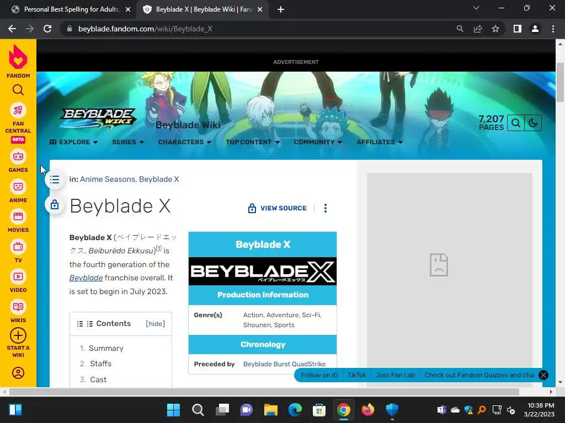
Task: Click the vertical page scrollbar thumb
Action: coord(559,82)
